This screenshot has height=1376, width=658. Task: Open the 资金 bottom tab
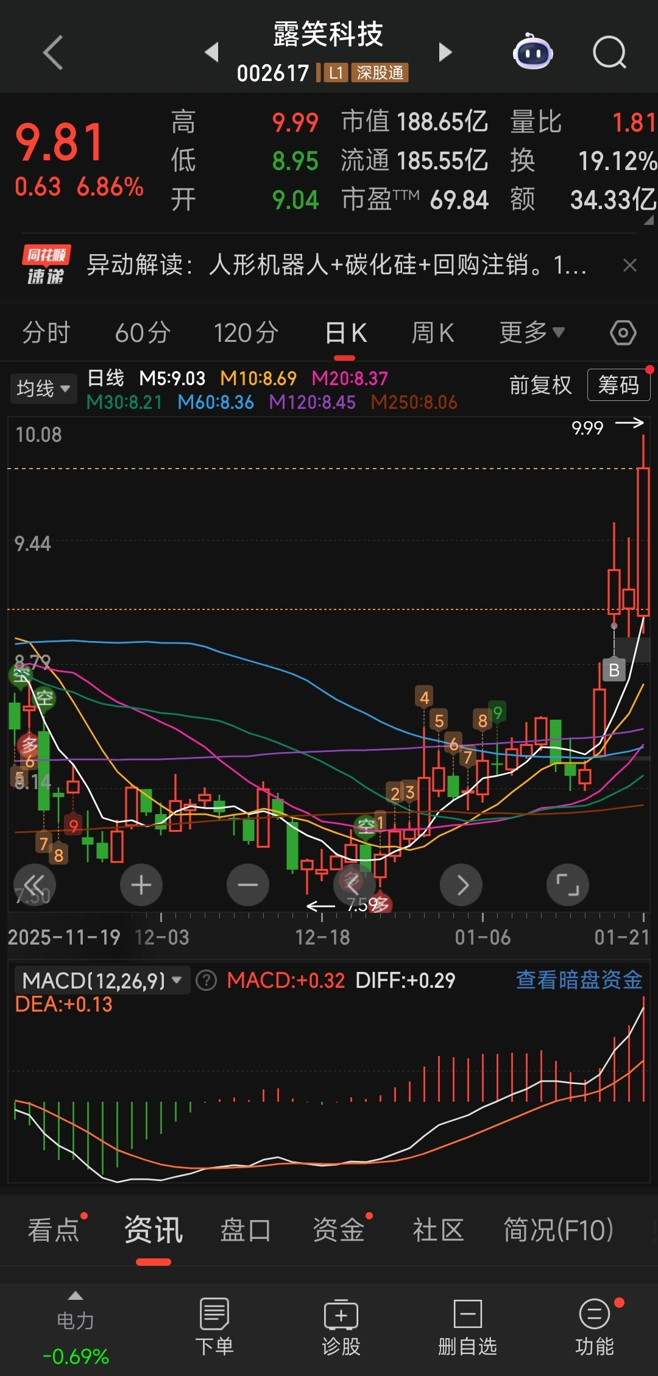(338, 1230)
